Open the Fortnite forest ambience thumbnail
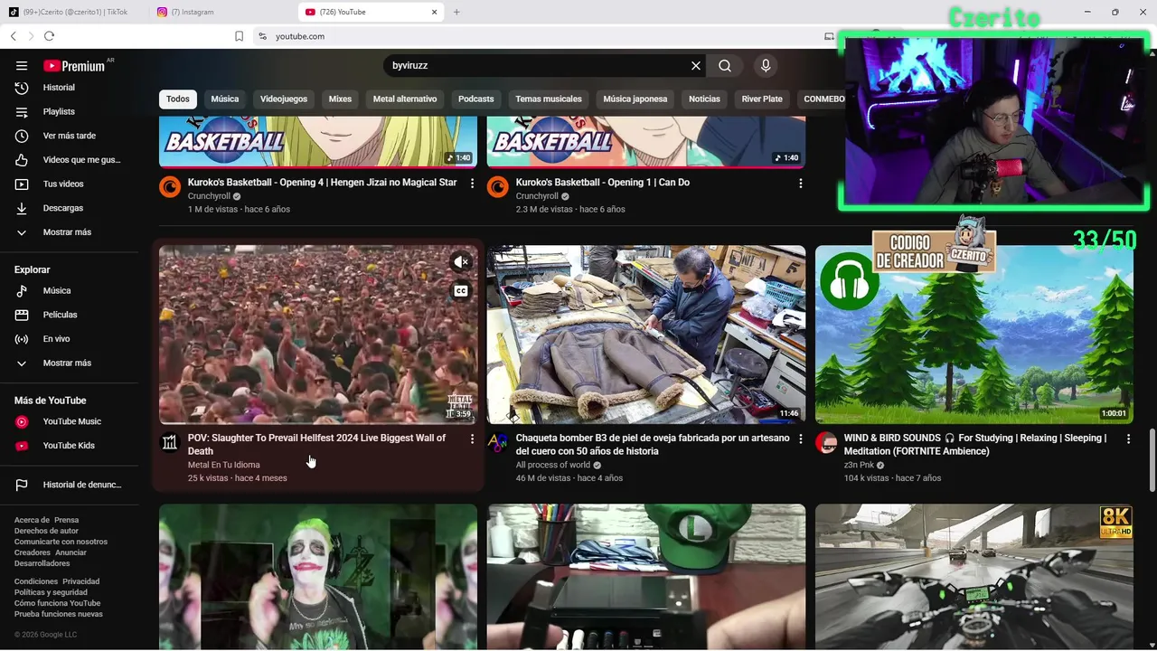 pos(974,335)
